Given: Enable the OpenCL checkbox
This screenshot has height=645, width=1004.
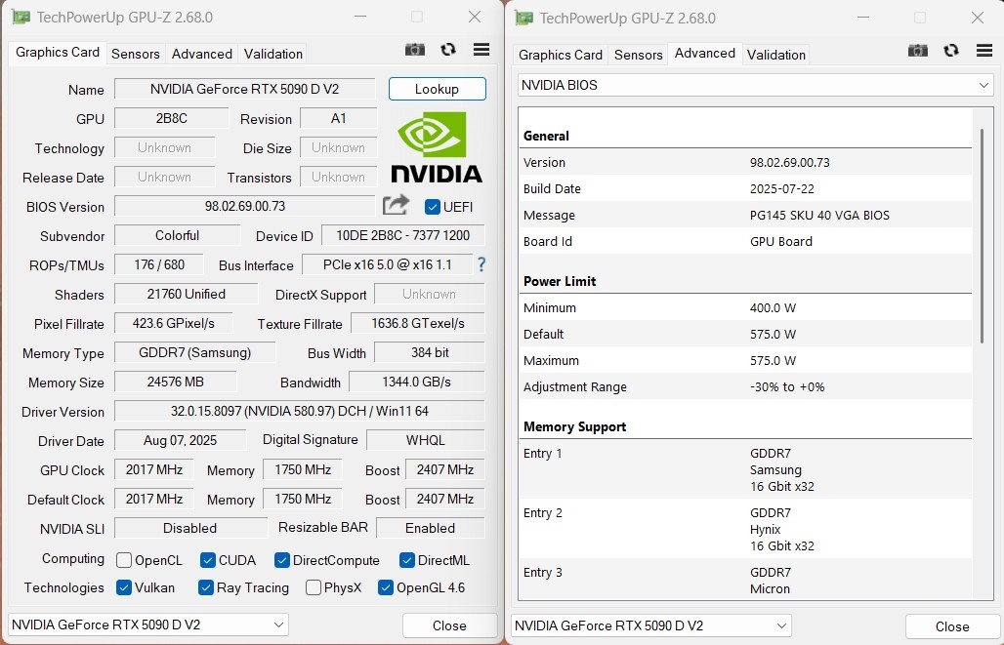Looking at the screenshot, I should click(x=124, y=560).
